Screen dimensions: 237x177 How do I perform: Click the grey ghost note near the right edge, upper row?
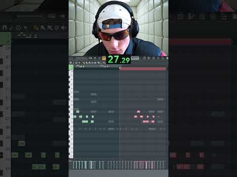click(160, 99)
